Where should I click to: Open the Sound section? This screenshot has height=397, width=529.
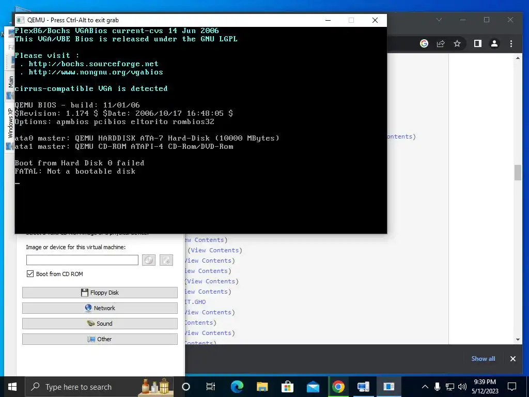(x=100, y=324)
